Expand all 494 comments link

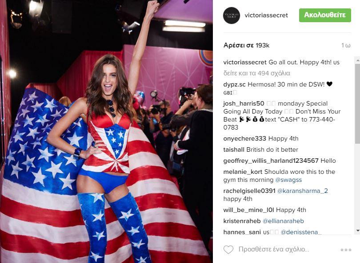tap(256, 73)
